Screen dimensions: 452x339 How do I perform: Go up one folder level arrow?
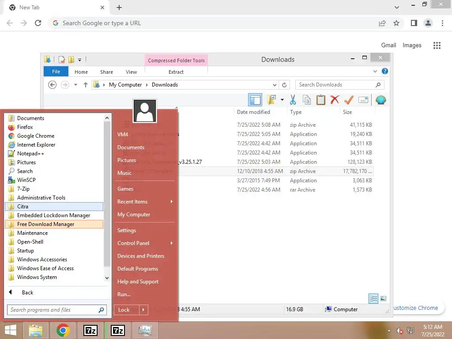point(85,85)
